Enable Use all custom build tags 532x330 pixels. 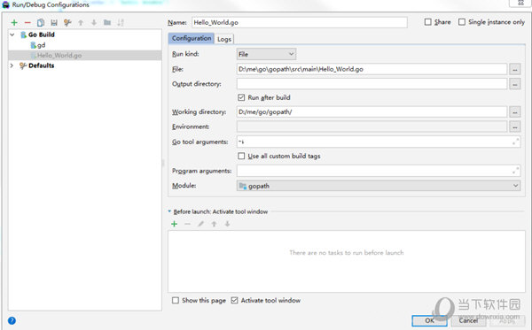241,156
